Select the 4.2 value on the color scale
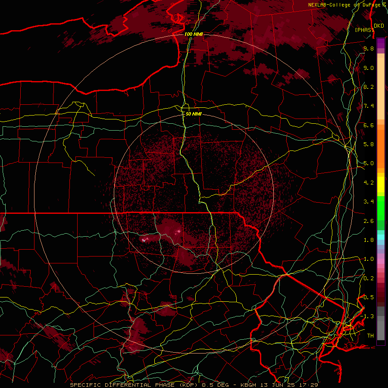The height and width of the screenshot is (388, 388). (369, 183)
